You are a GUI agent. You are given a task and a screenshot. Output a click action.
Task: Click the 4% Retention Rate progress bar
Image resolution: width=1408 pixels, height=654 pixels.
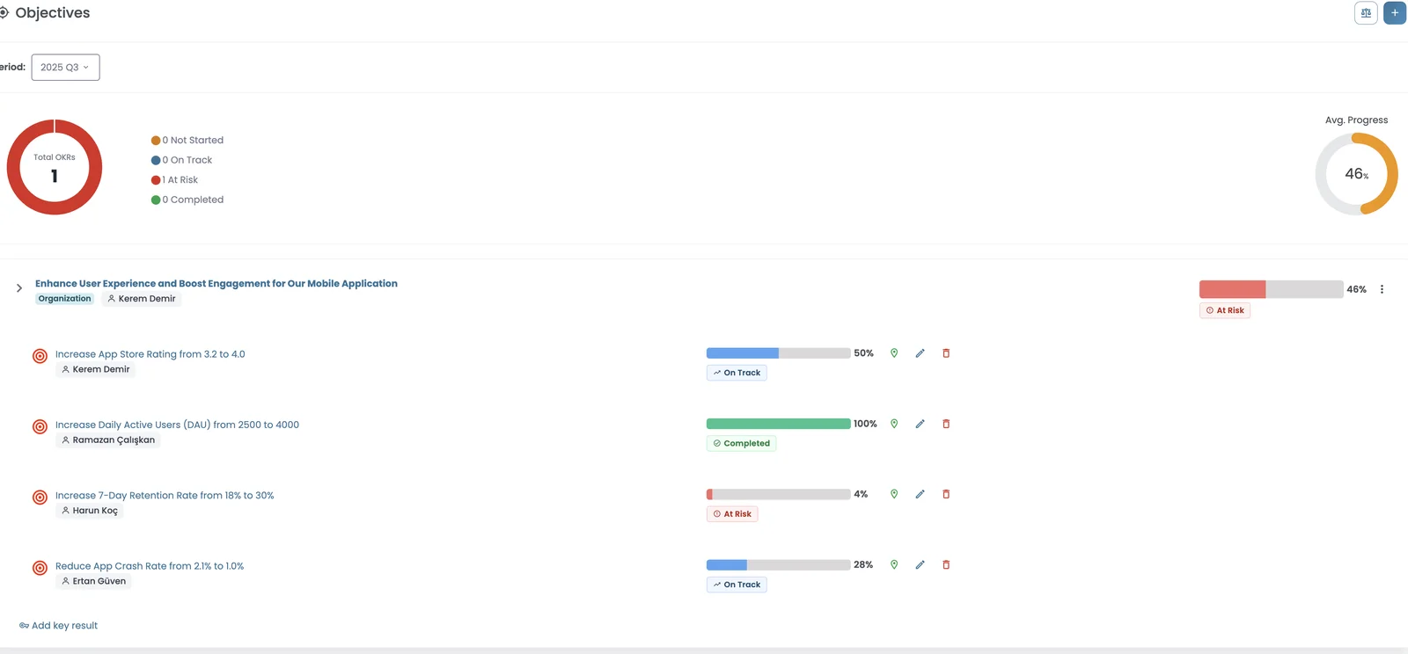click(778, 494)
